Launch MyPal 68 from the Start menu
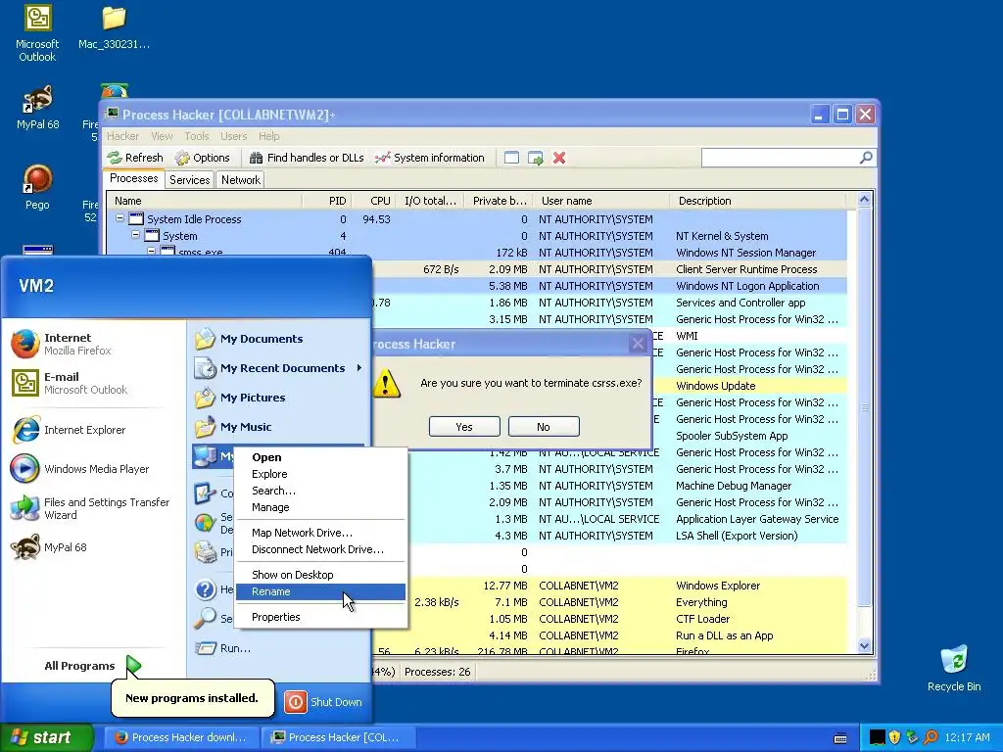The height and width of the screenshot is (752, 1003). tap(95, 547)
